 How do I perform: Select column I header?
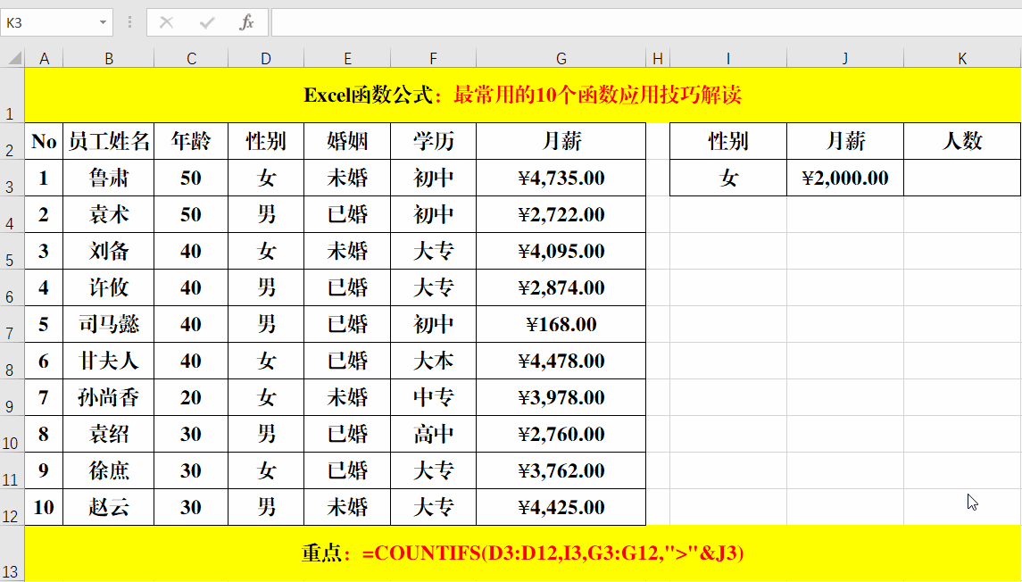pyautogui.click(x=728, y=59)
